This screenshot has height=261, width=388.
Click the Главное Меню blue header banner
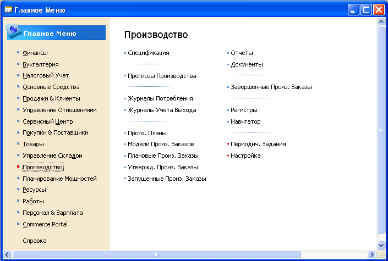(x=56, y=32)
